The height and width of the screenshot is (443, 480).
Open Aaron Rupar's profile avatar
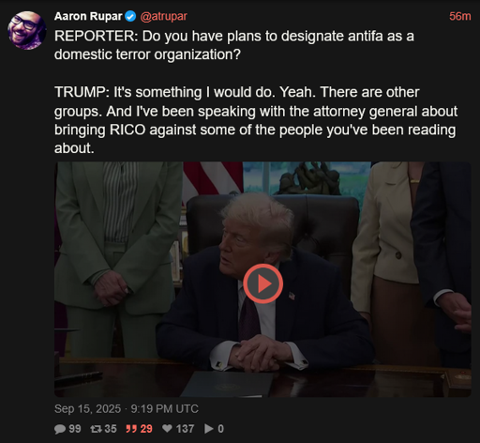point(27,30)
